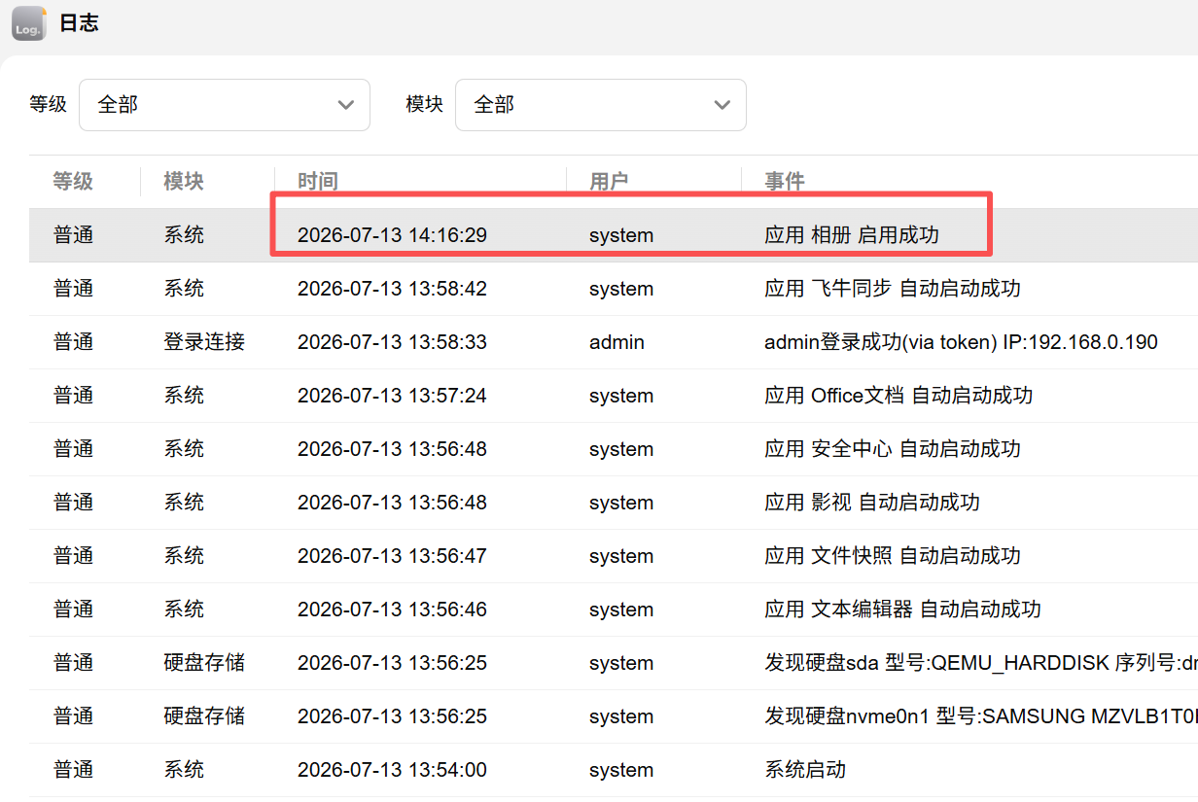Click timestamp 2026-07-13 13:56:46
This screenshot has width=1198, height=802.
tap(392, 610)
